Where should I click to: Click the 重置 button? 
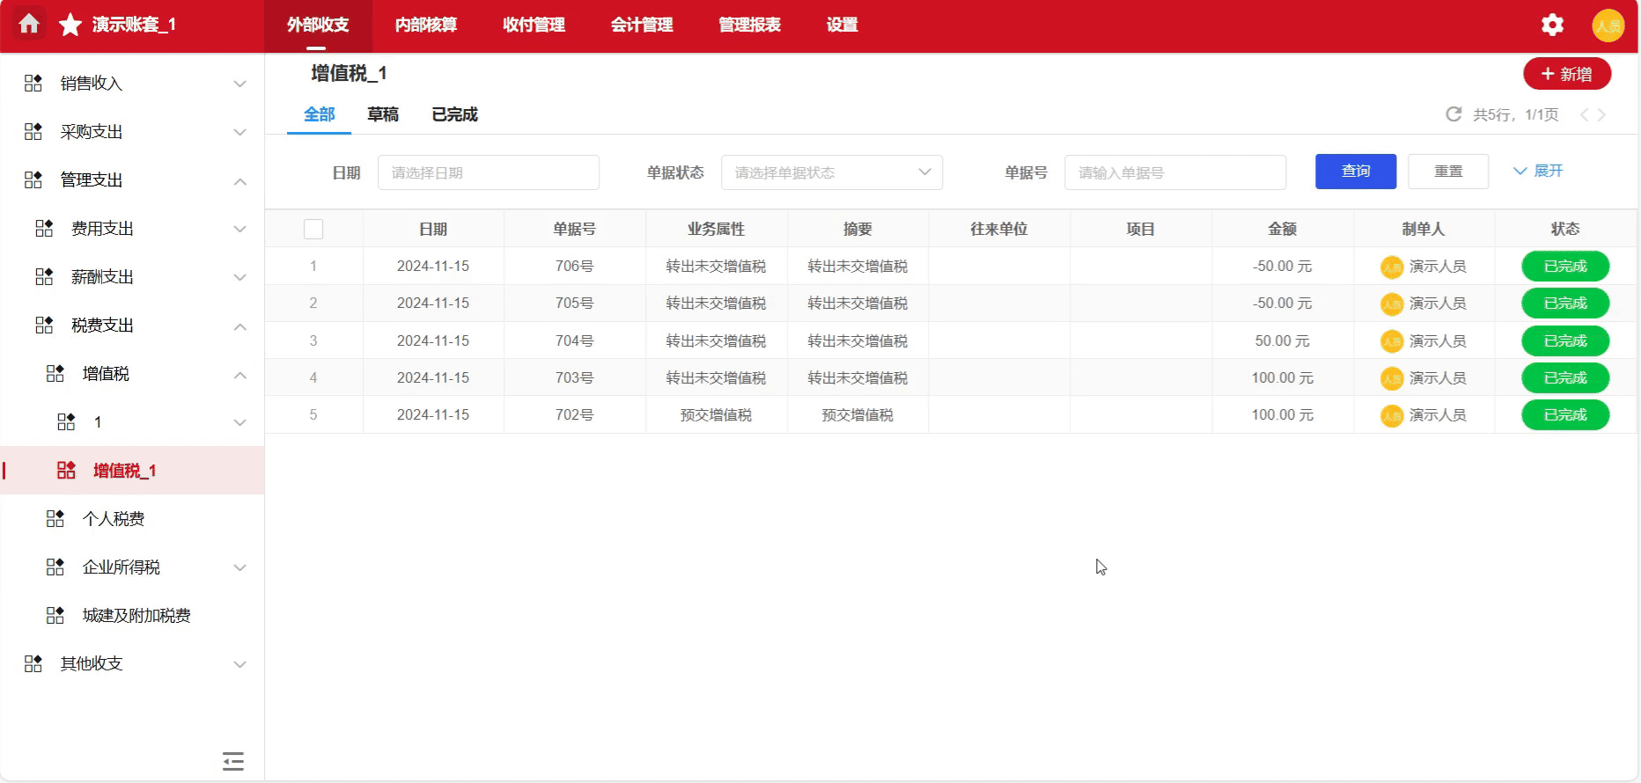tap(1448, 172)
